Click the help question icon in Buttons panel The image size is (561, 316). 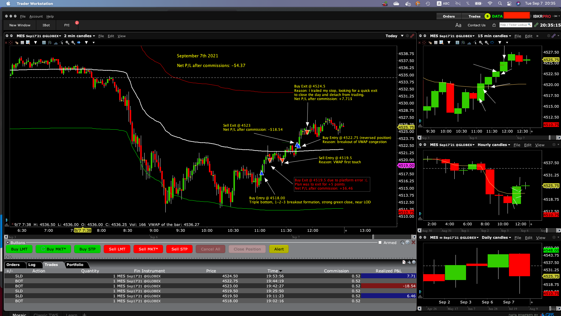pyautogui.click(x=408, y=243)
